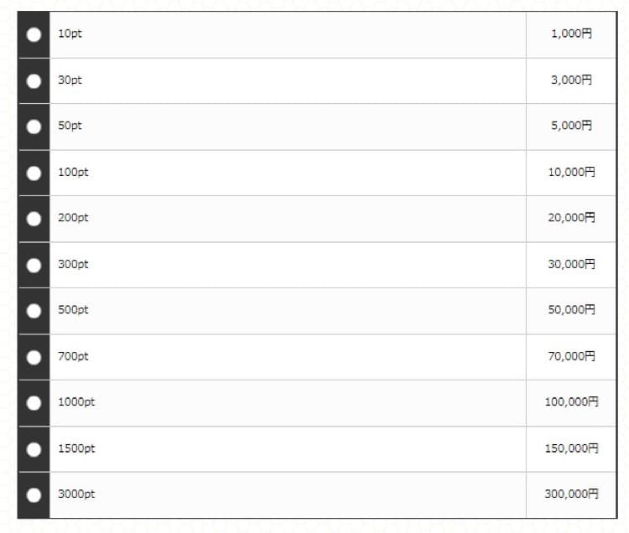This screenshot has width=629, height=533.
Task: Select the 300pt radio option
Action: 34,266
